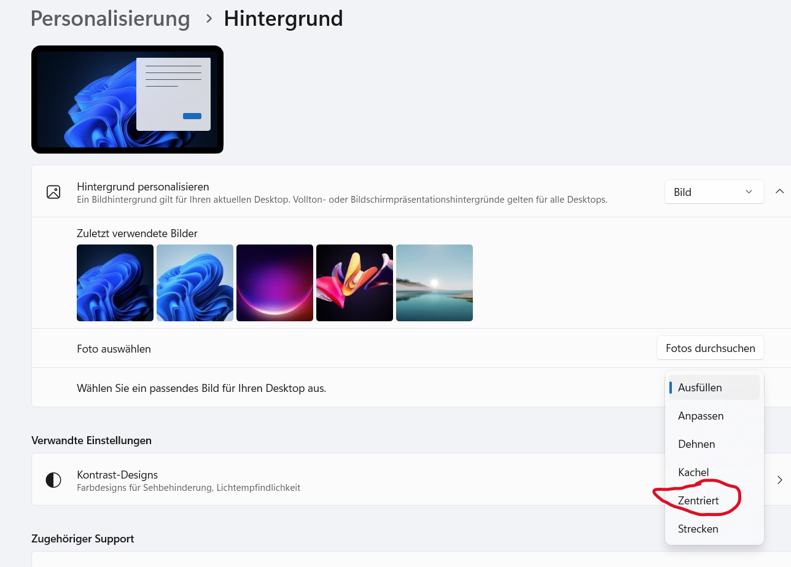Click the half-circle Kontrast-Designs icon
Viewport: 791px width, 567px height.
click(x=53, y=480)
